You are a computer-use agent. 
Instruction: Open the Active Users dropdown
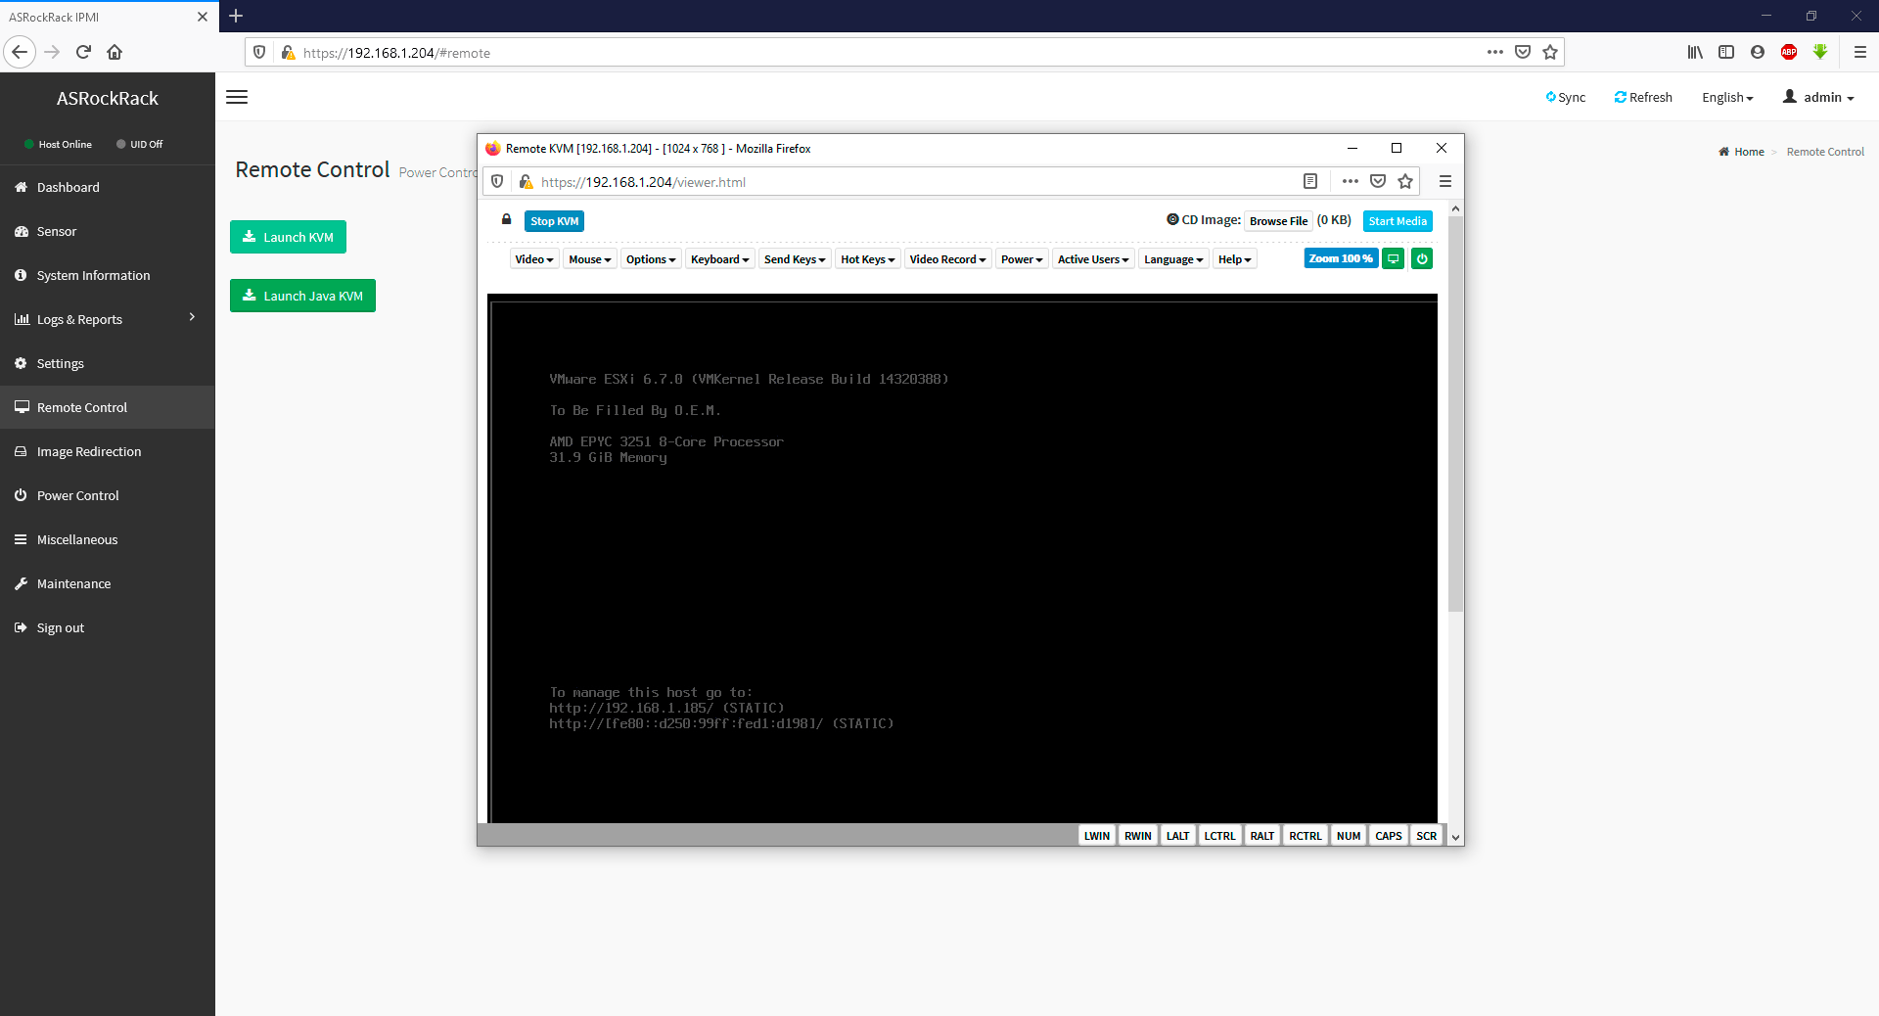[x=1093, y=259]
